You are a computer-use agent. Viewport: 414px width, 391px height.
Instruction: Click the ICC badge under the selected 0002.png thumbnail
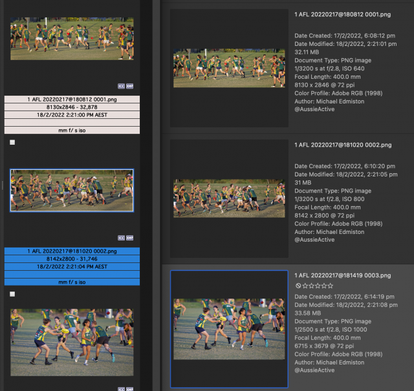(x=121, y=238)
